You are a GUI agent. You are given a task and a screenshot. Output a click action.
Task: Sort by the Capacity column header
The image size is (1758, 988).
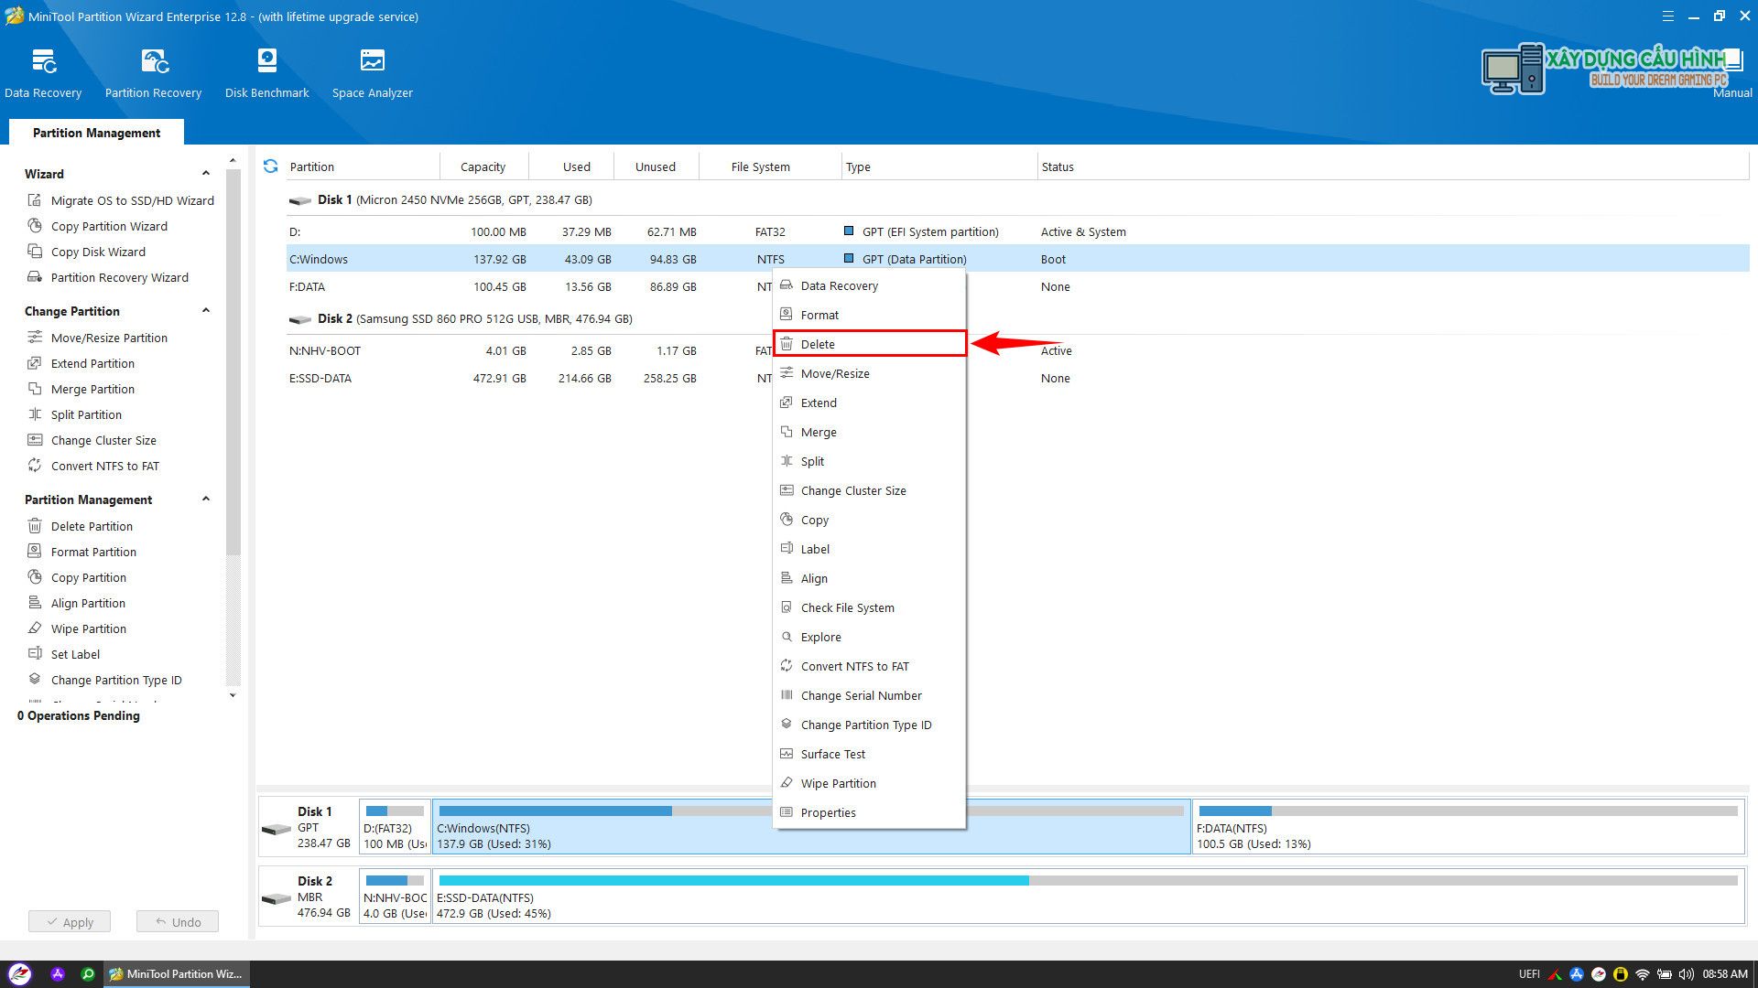pos(483,166)
